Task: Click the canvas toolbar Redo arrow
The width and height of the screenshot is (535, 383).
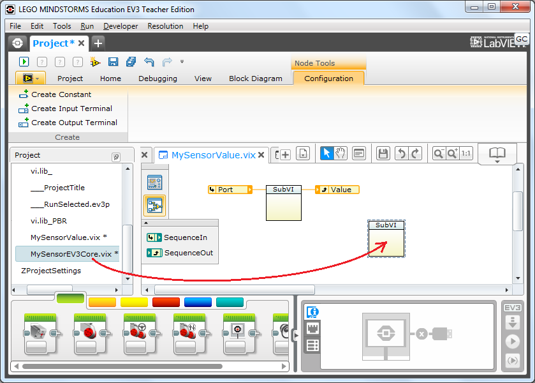Action: 415,153
